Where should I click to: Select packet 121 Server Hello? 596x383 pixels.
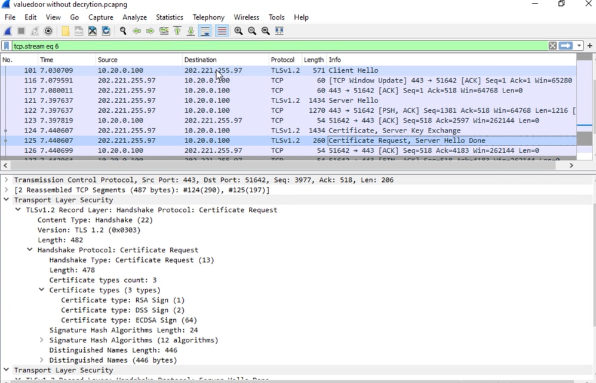point(288,101)
